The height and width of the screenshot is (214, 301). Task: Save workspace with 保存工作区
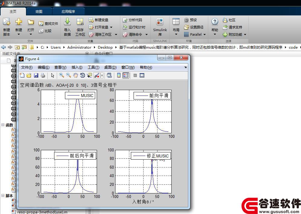coord(80,27)
